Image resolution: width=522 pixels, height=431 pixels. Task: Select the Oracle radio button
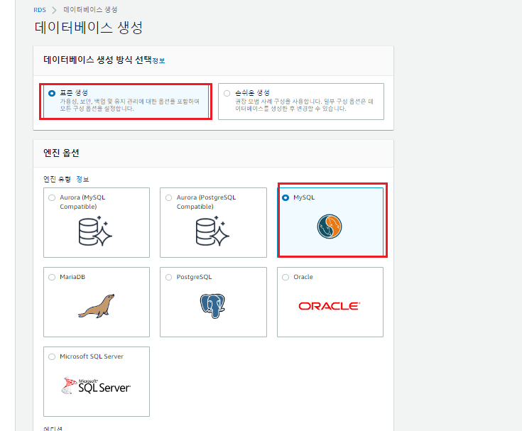coord(286,277)
